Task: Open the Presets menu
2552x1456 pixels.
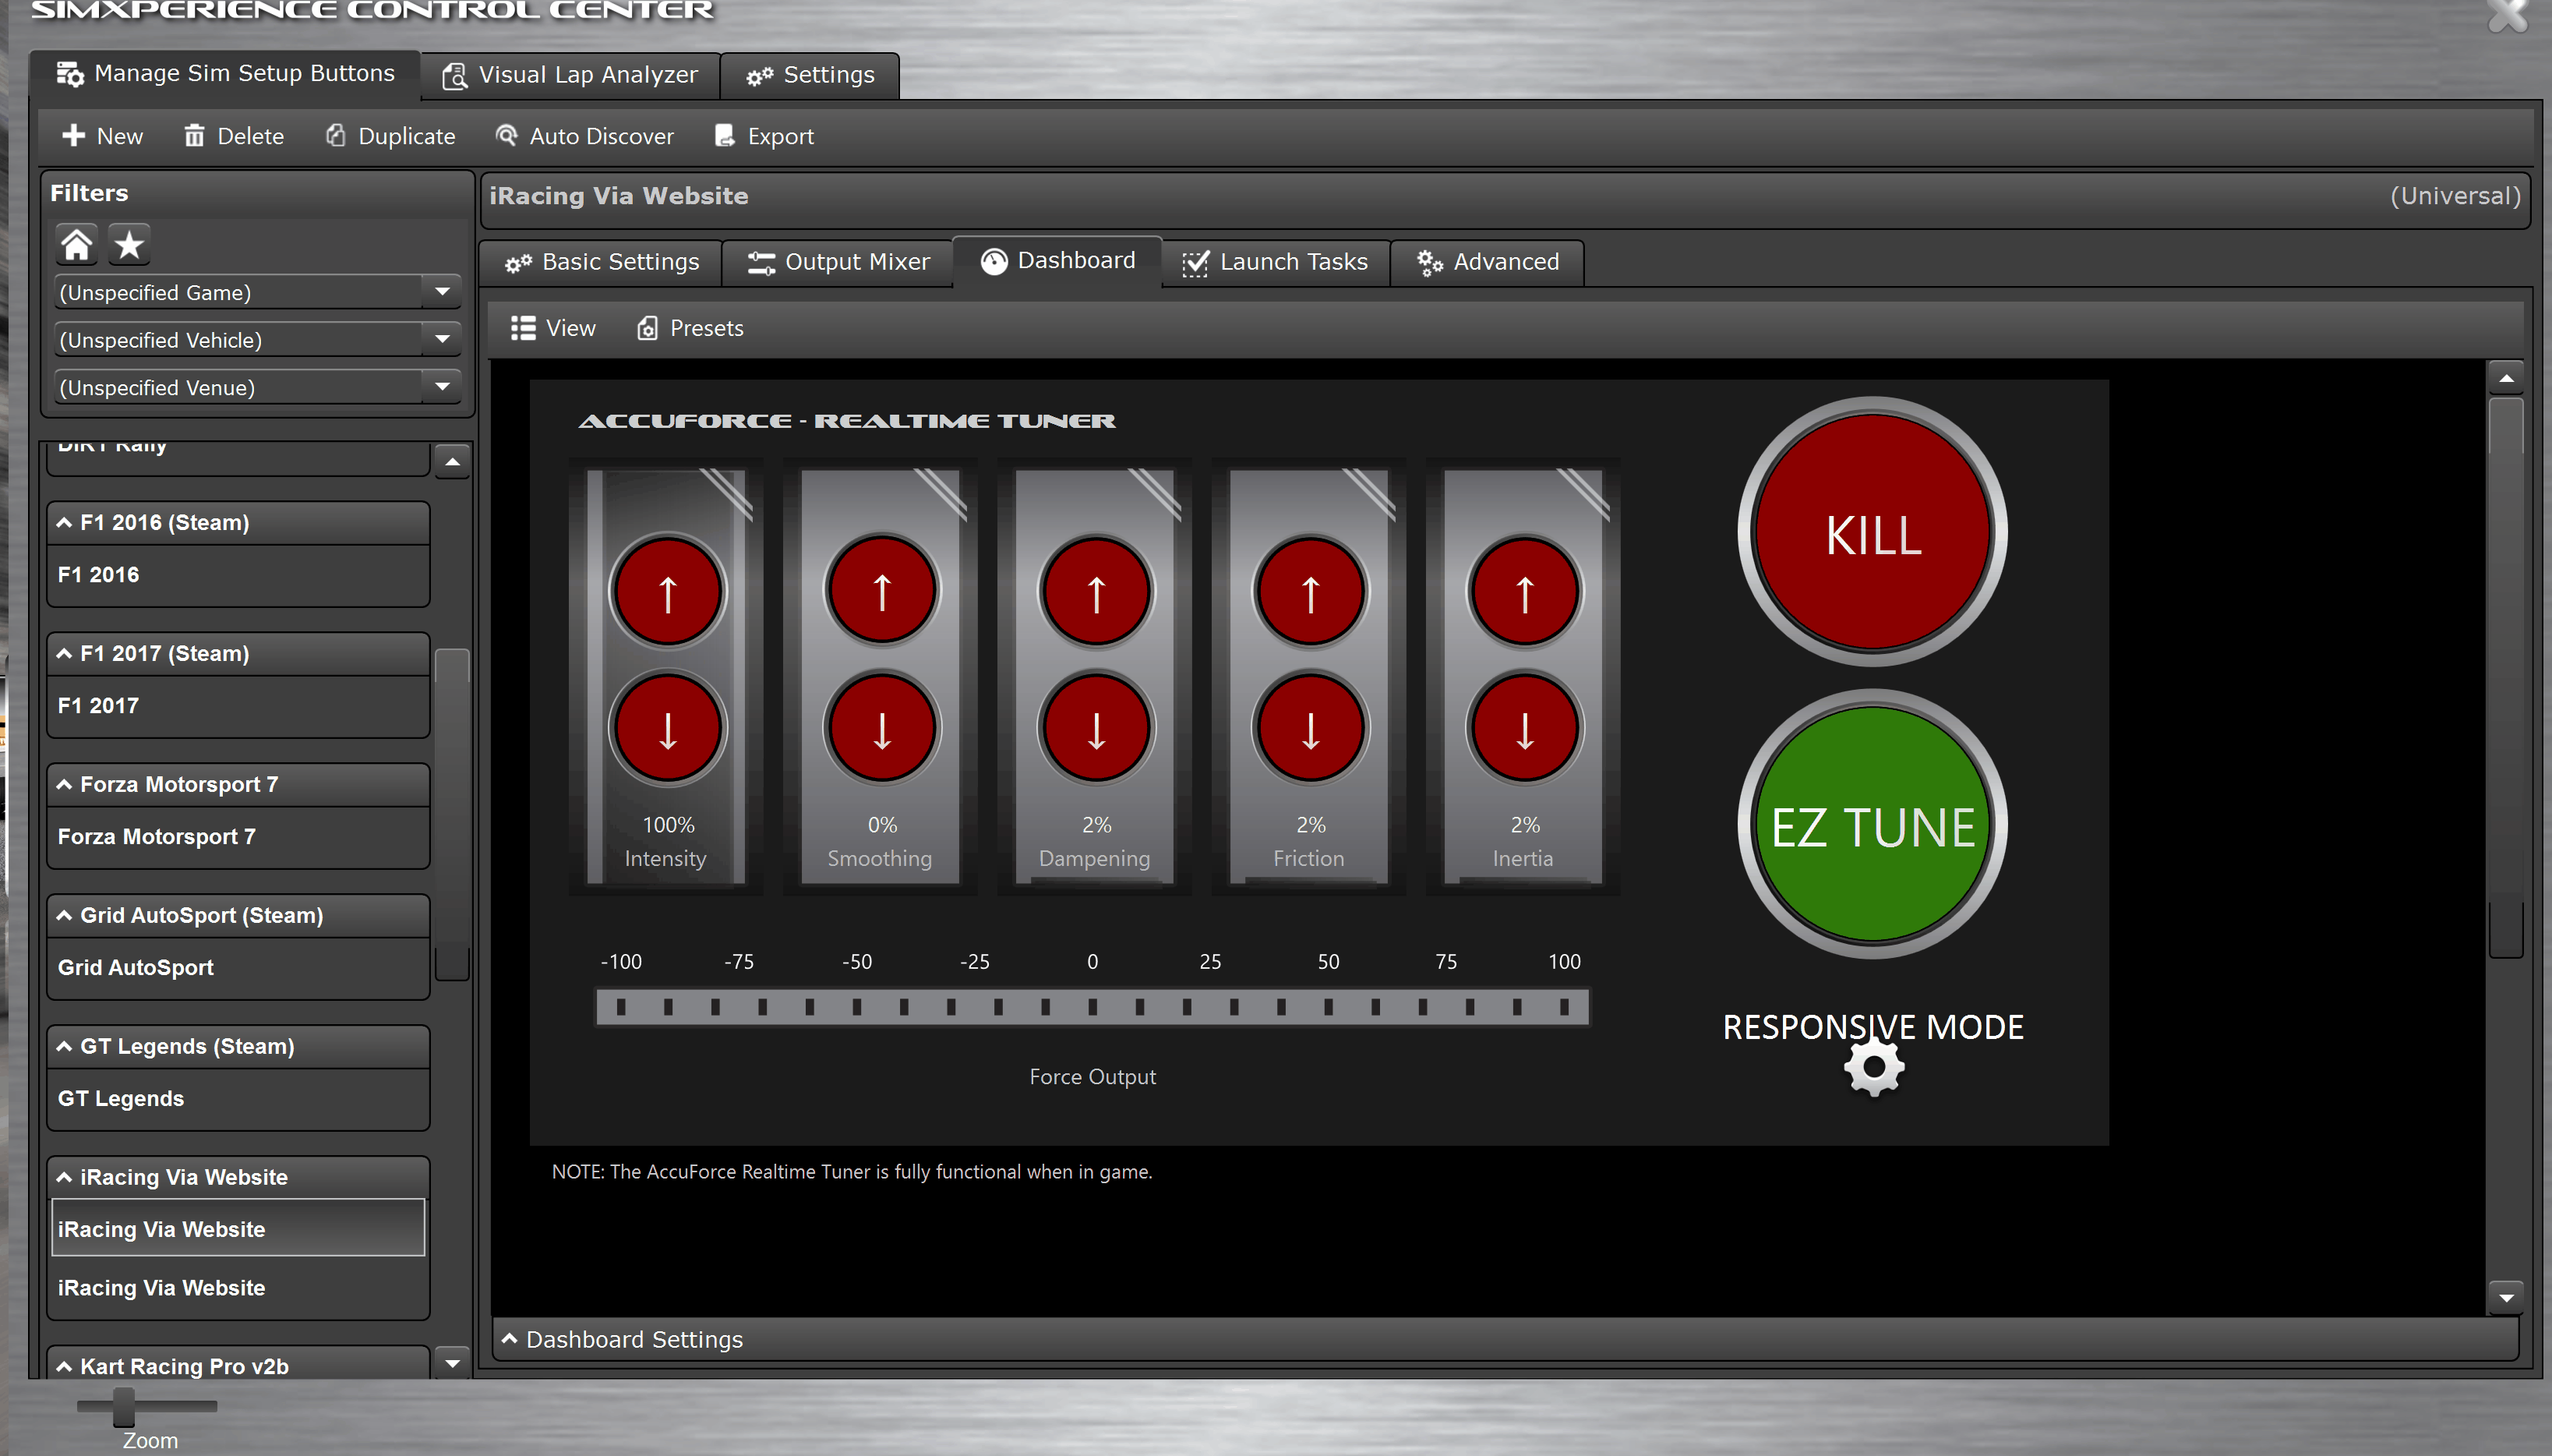Action: 690,328
